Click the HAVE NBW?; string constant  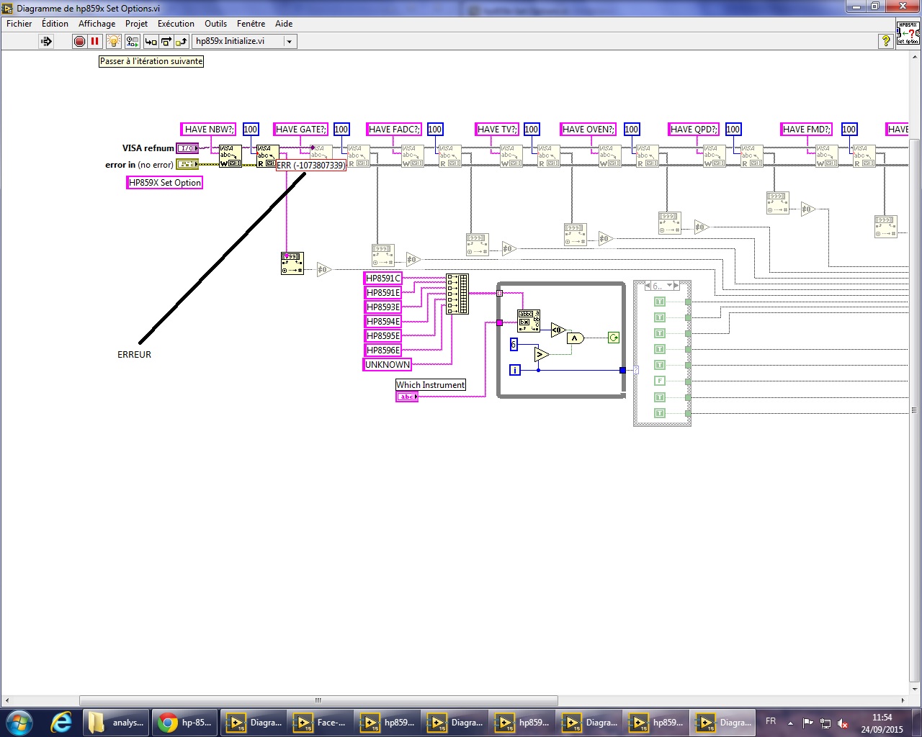pos(208,130)
